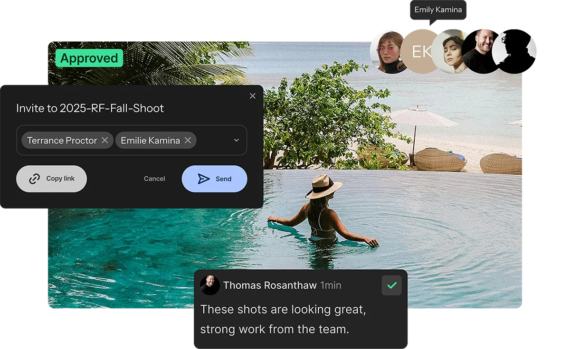Select the Send paper plane icon
The image size is (570, 349).
tap(203, 179)
